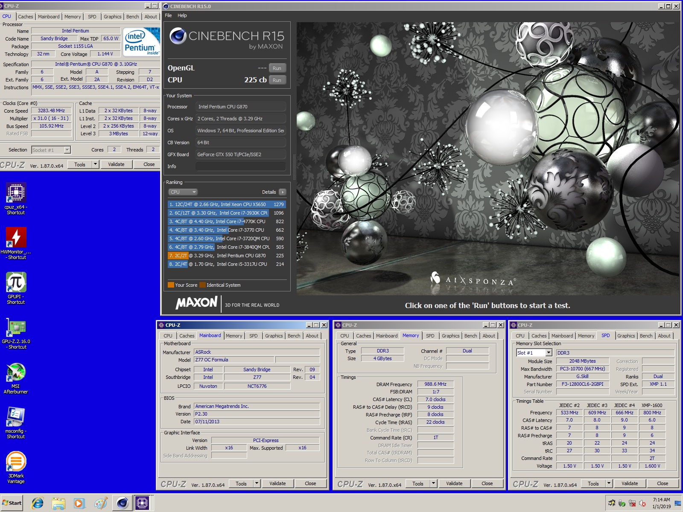Image resolution: width=683 pixels, height=512 pixels.
Task: Click the yellow tray icon left of USB icon
Action: coord(612,503)
